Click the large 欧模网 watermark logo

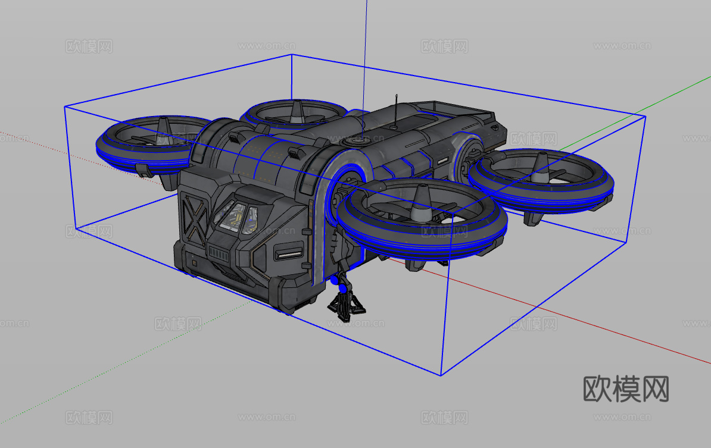pos(626,389)
